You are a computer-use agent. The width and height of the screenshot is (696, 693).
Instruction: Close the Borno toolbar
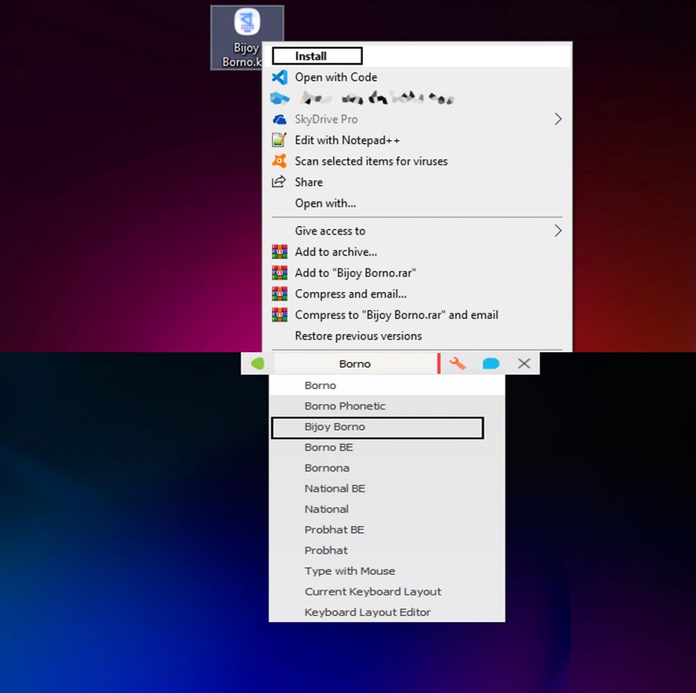pyautogui.click(x=524, y=363)
